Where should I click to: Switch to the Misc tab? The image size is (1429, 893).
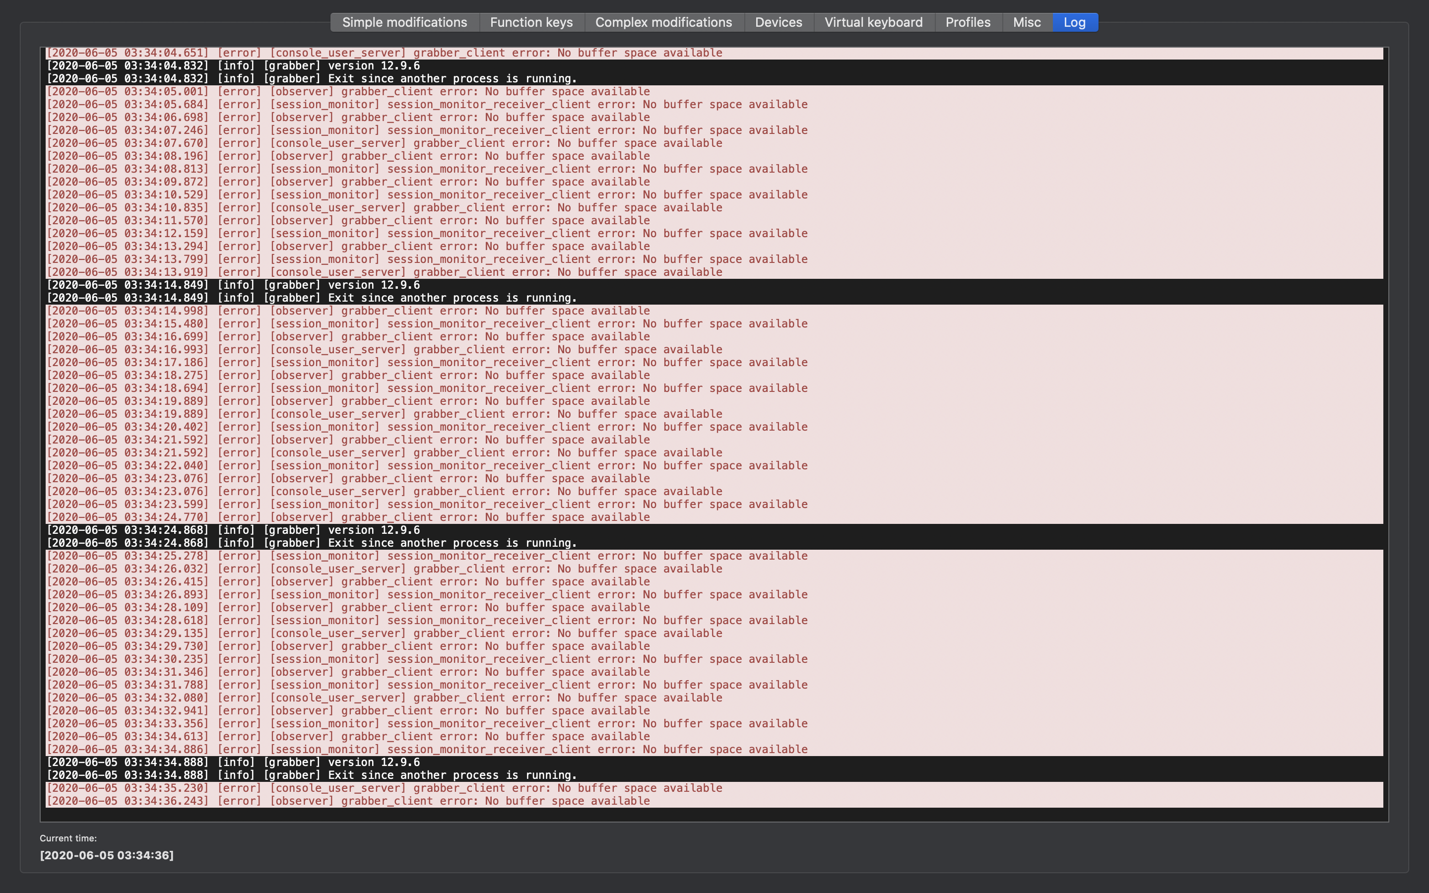click(1026, 22)
